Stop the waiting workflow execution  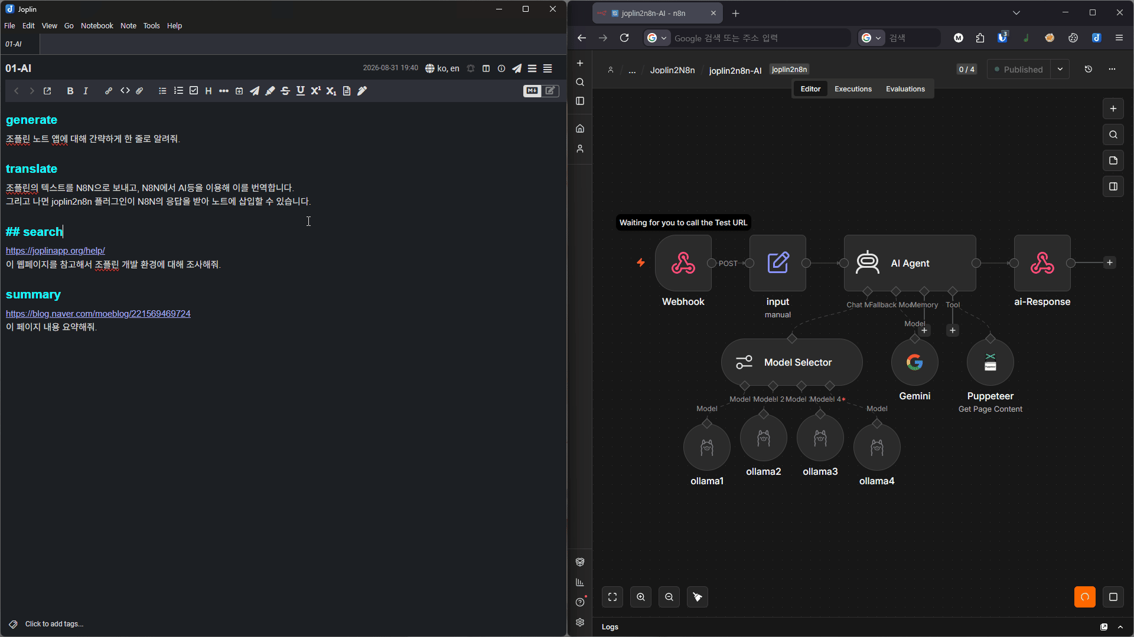pyautogui.click(x=1113, y=597)
